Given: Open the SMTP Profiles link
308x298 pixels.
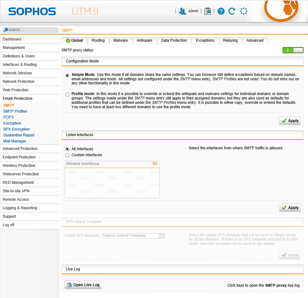Looking at the screenshot, I should (x=15, y=111).
